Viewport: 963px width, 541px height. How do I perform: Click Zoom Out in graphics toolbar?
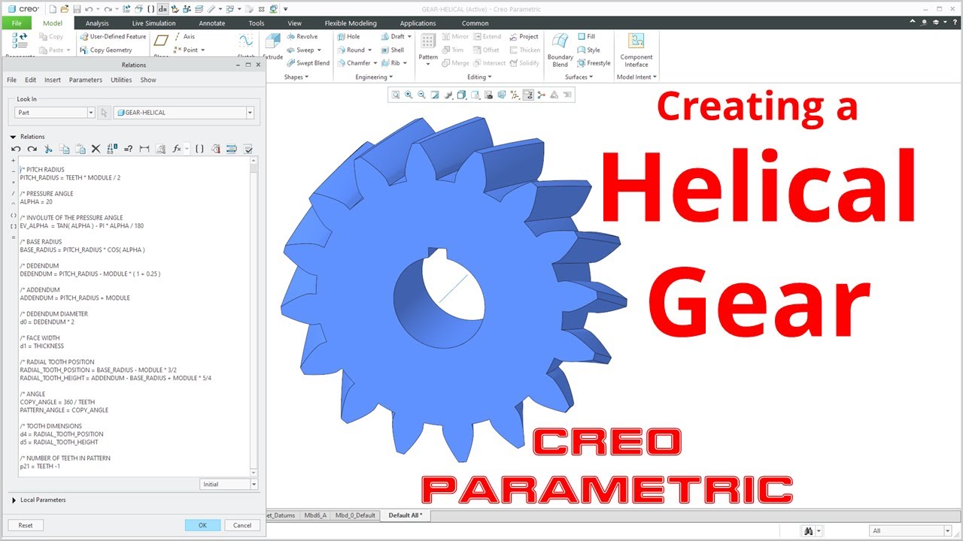coord(422,95)
